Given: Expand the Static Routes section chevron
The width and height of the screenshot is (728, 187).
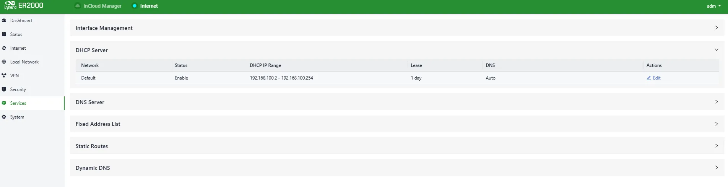Looking at the screenshot, I should (717, 146).
